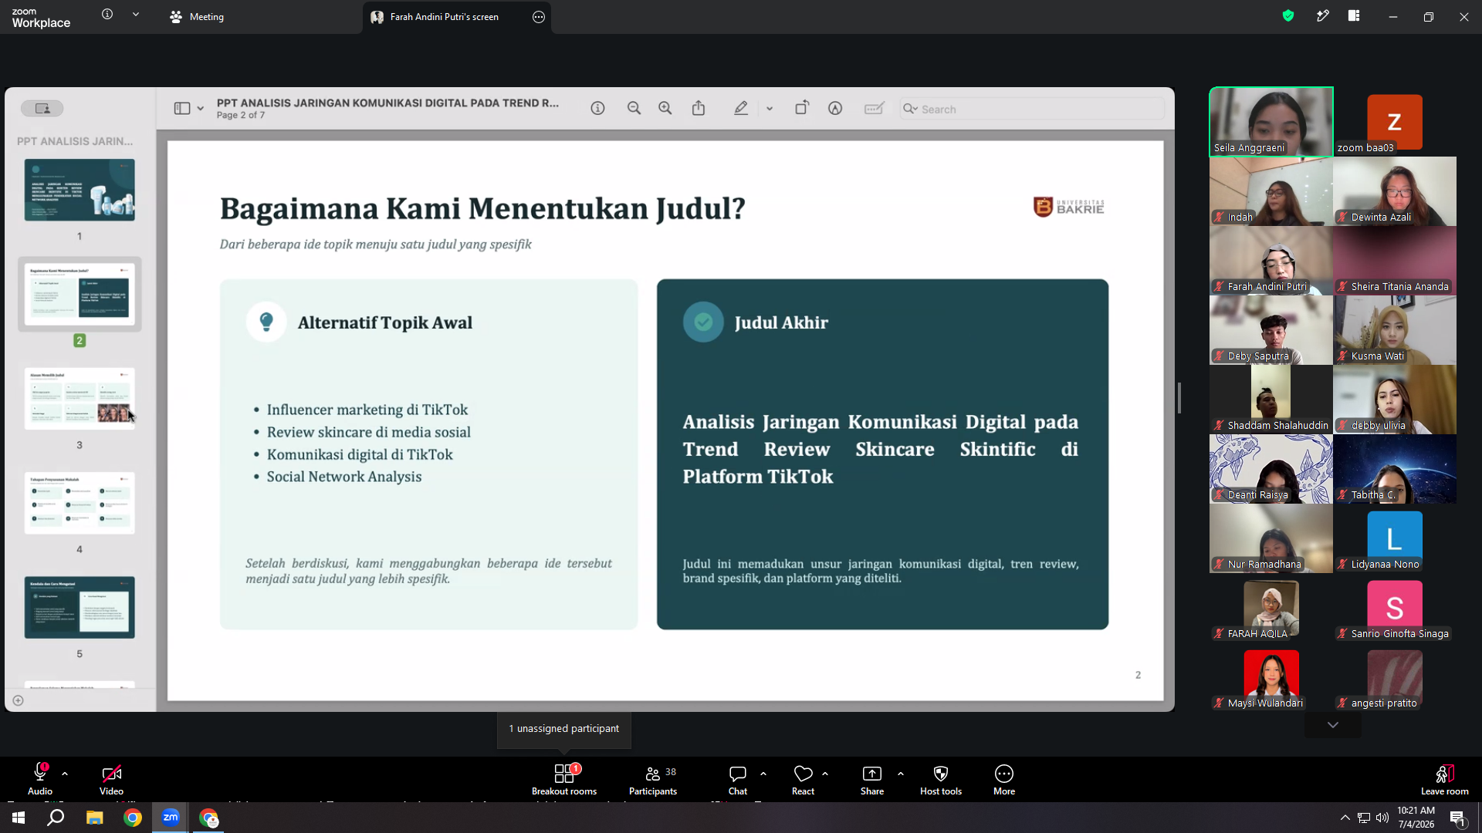The image size is (1482, 833).
Task: Expand more participant videos with bottom chevron
Action: (x=1332, y=725)
